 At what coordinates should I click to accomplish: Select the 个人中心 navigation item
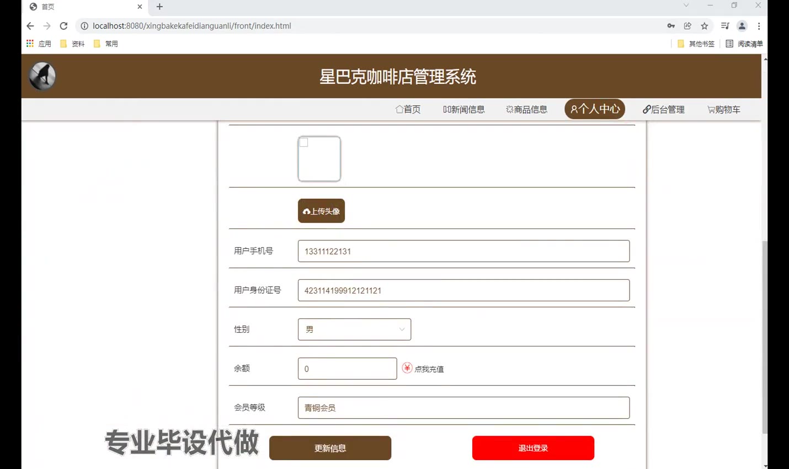click(595, 109)
